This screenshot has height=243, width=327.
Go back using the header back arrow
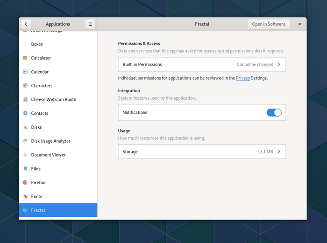point(26,24)
